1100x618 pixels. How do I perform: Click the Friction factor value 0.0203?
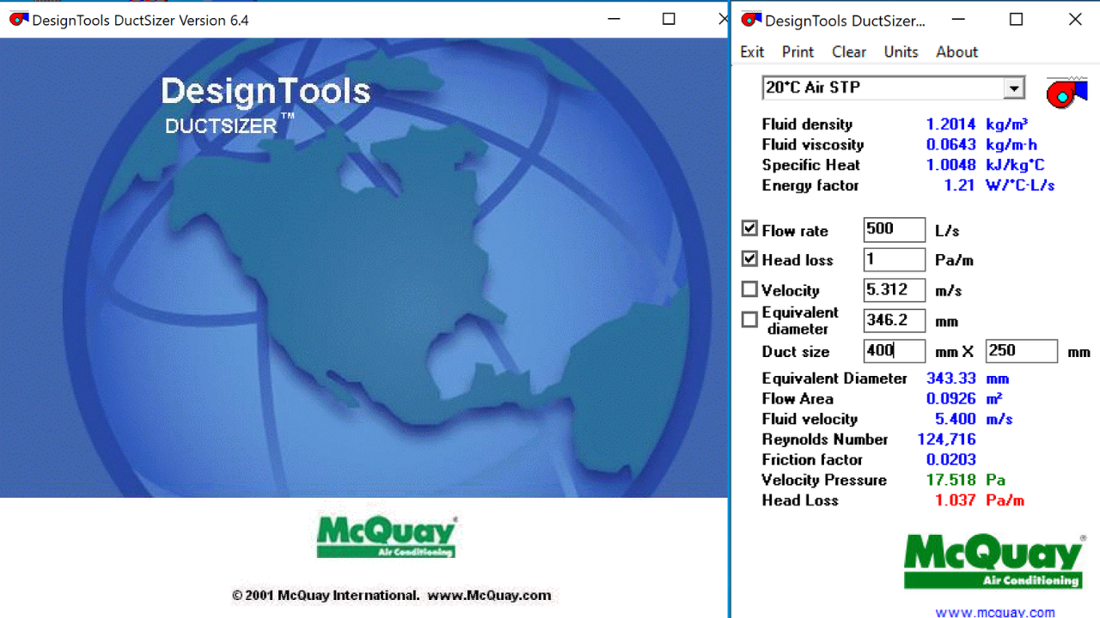pyautogui.click(x=951, y=460)
